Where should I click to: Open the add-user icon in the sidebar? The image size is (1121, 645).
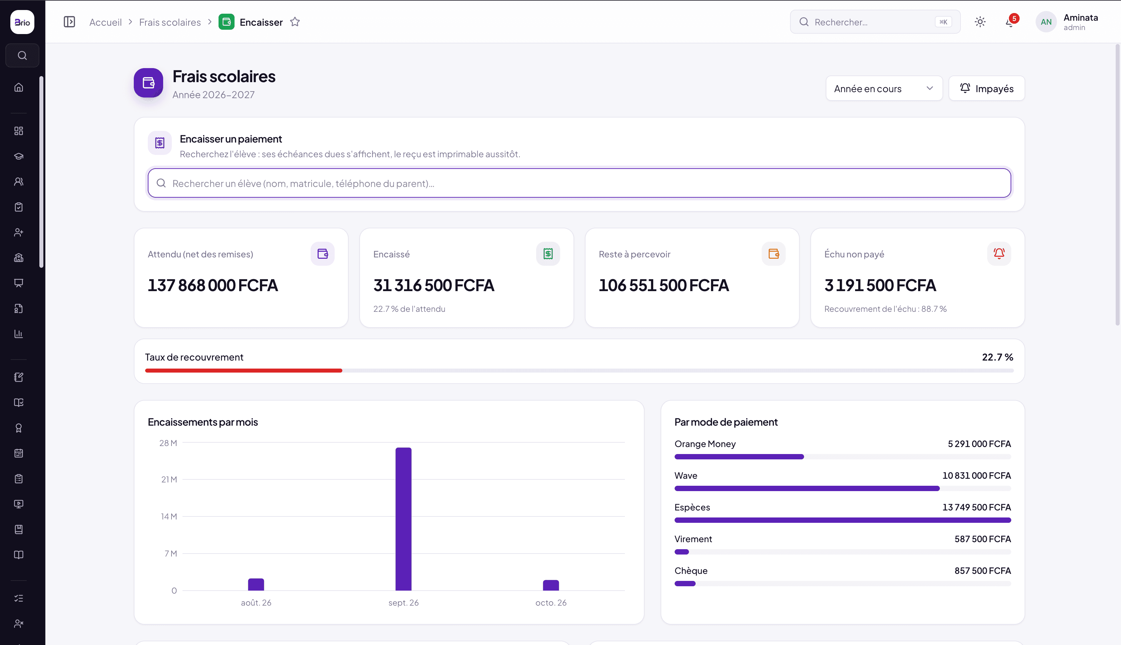tap(19, 232)
